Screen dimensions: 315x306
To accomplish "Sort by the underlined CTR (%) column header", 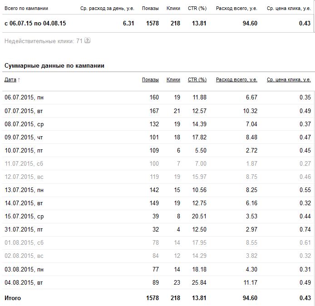I will [197, 79].
